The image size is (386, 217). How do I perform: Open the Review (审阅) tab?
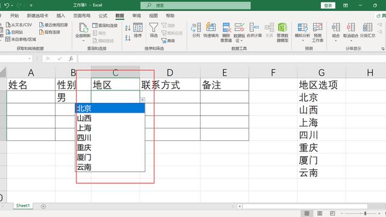coord(136,16)
